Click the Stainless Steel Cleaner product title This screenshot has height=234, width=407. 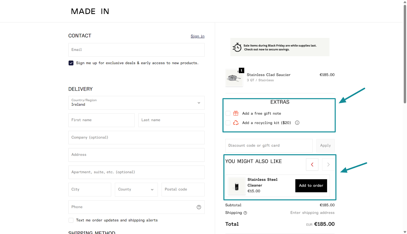263,183
